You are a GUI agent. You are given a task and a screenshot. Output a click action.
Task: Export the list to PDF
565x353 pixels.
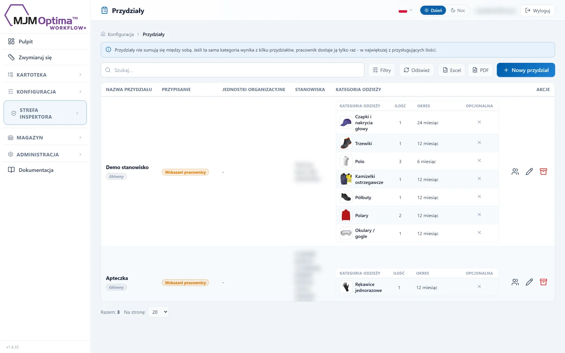click(x=481, y=70)
